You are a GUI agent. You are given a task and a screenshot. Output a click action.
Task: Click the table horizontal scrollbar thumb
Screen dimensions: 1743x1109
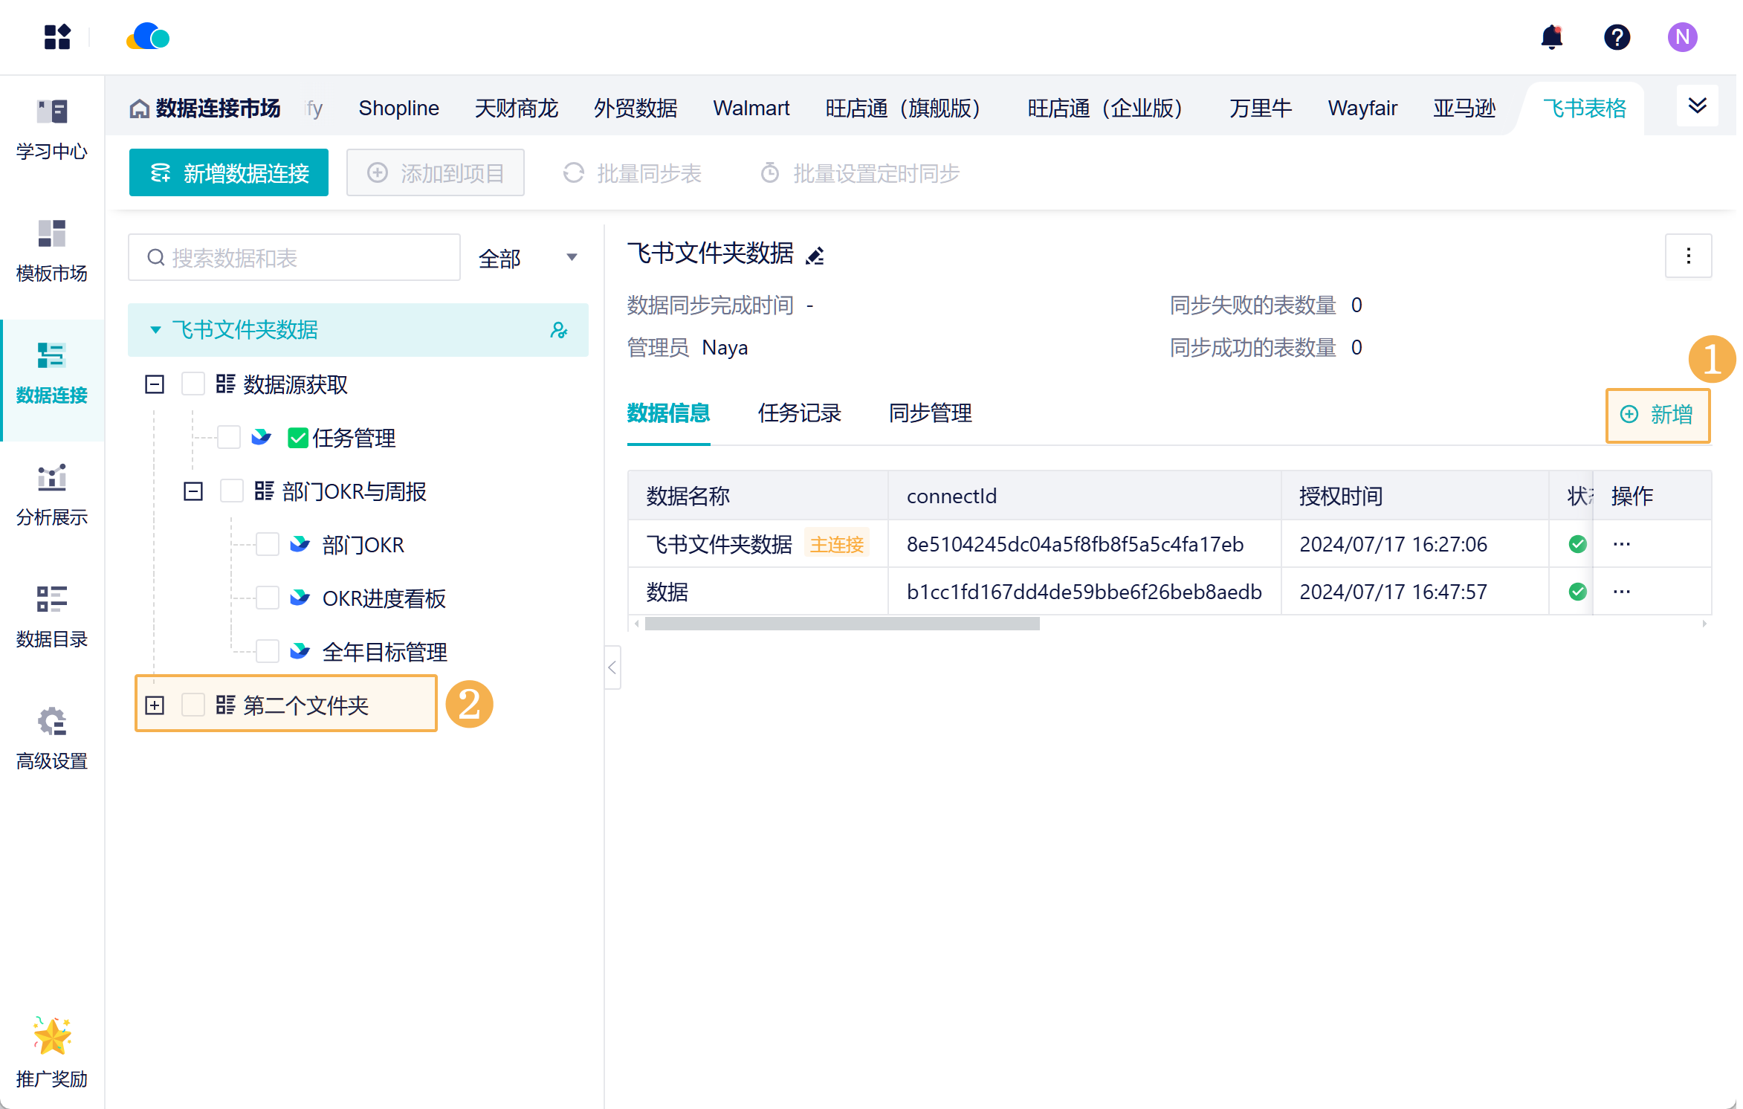[x=842, y=624]
